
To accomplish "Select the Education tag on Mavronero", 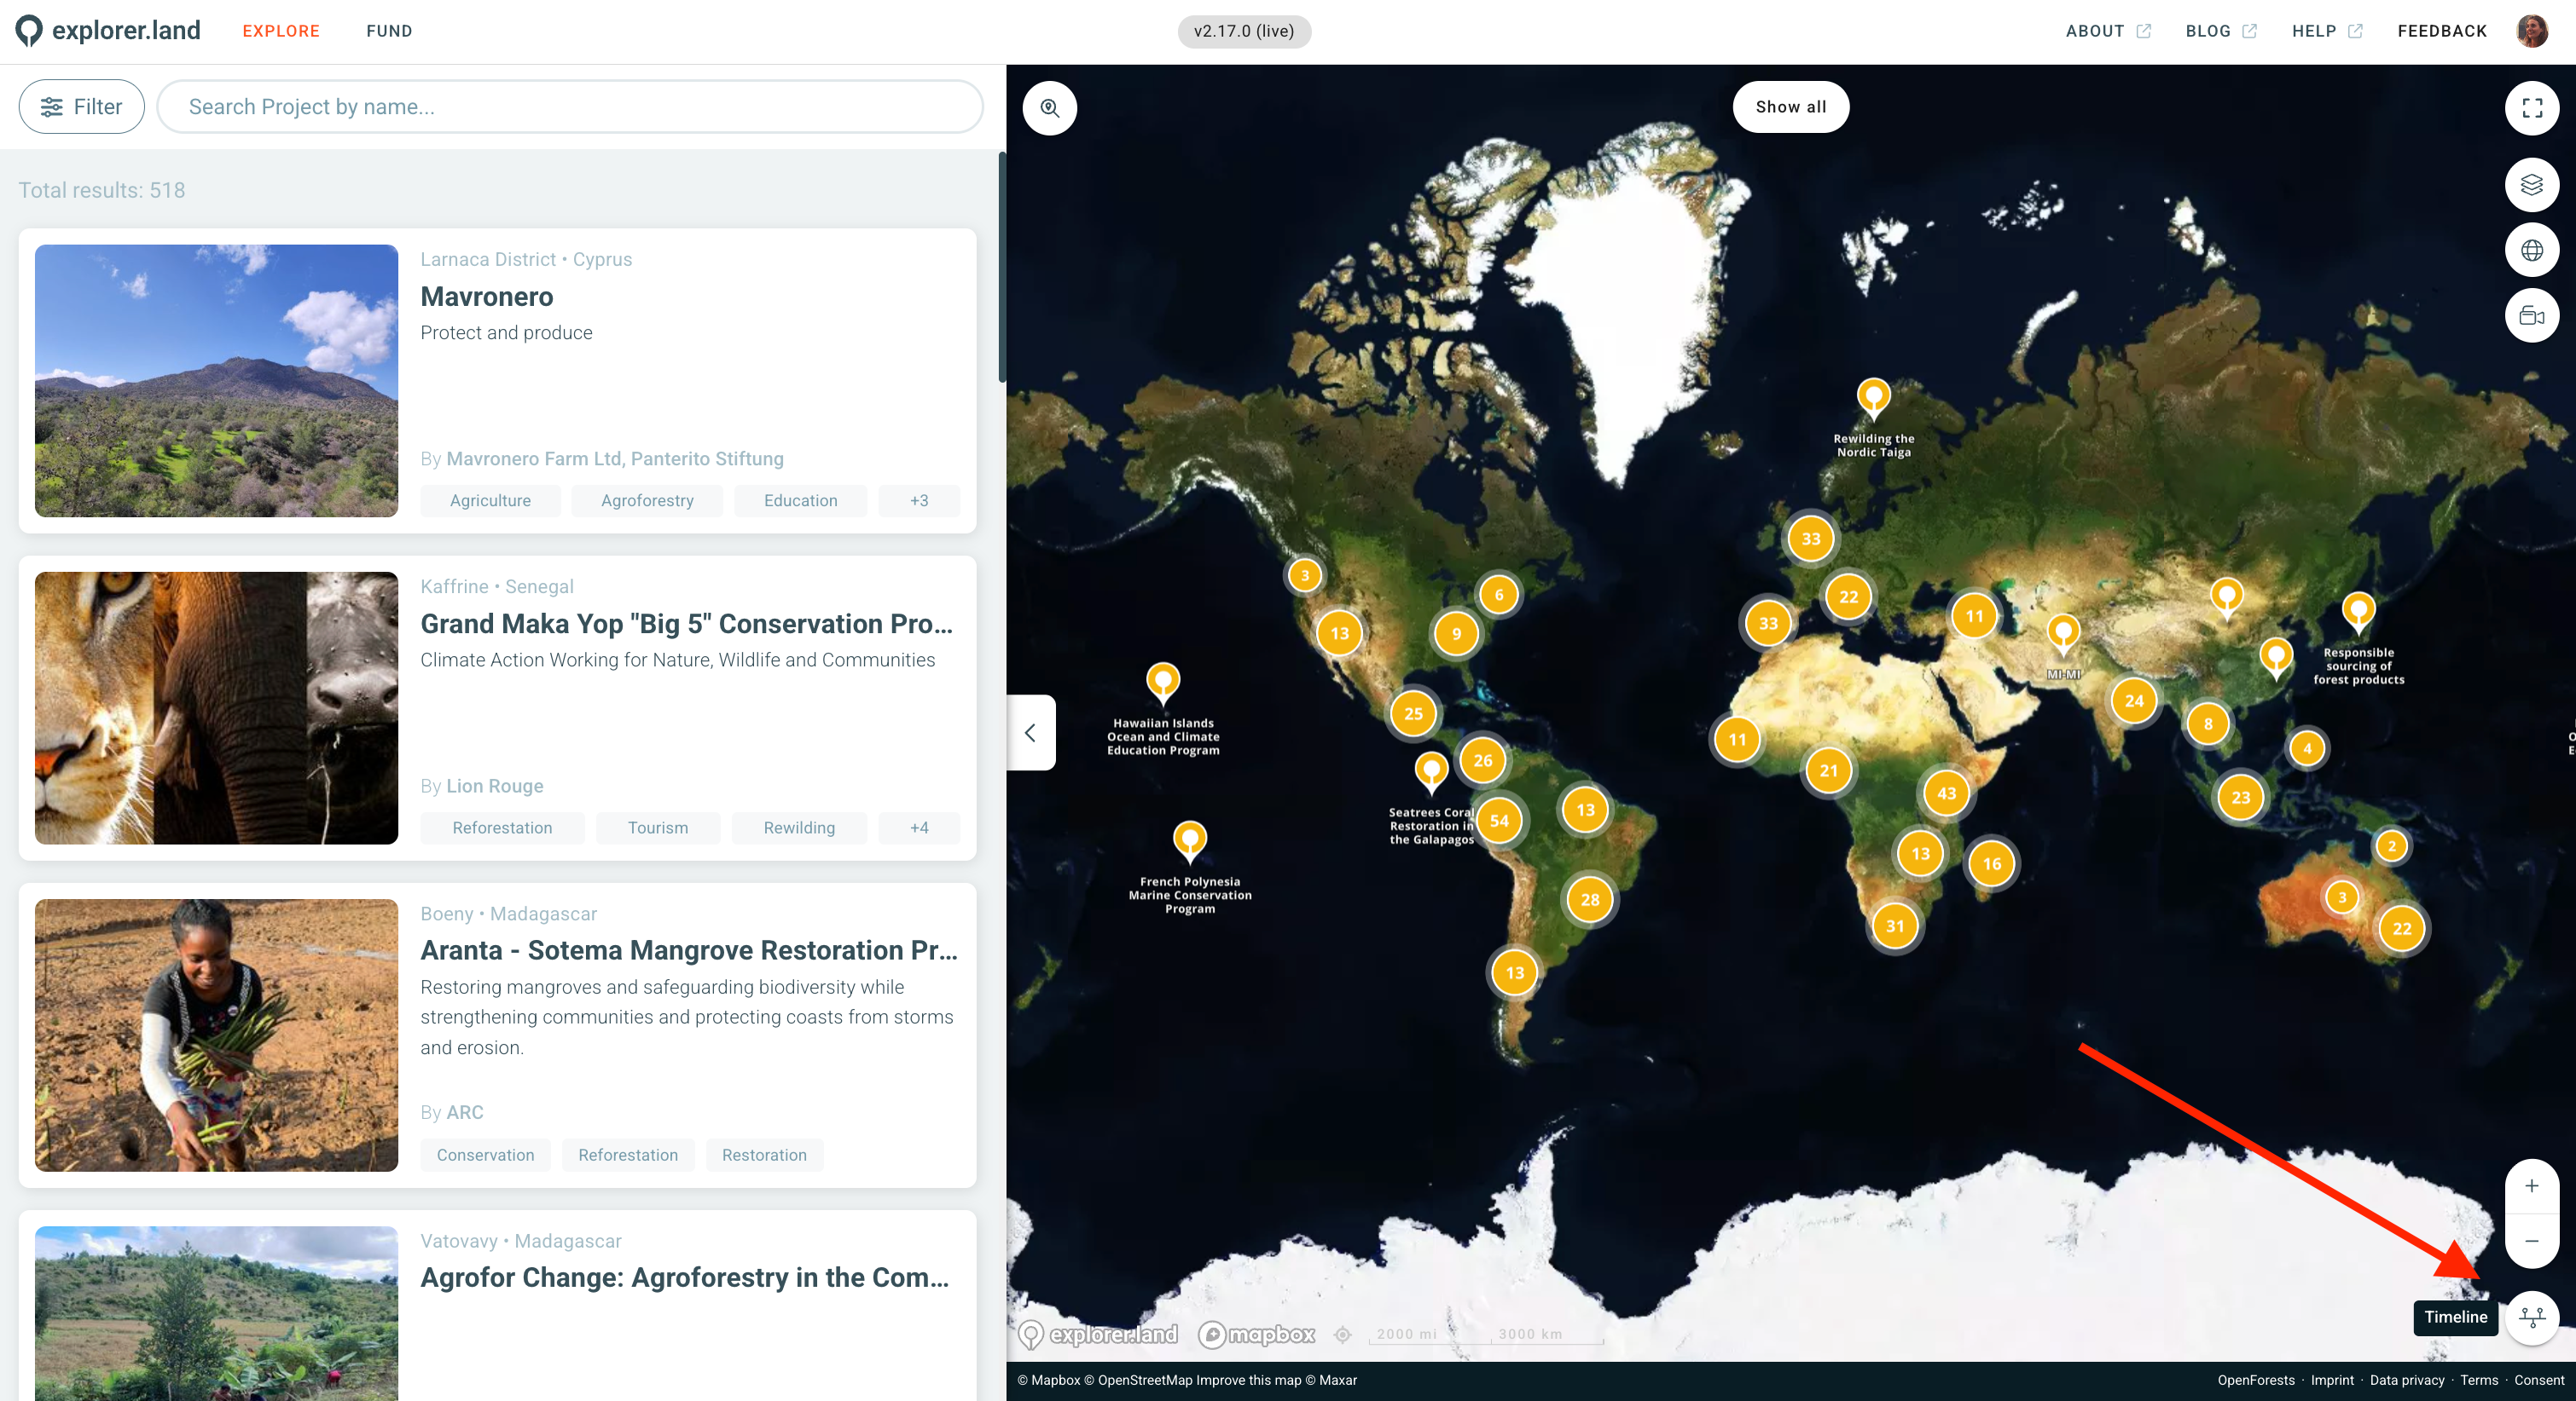I will [800, 500].
